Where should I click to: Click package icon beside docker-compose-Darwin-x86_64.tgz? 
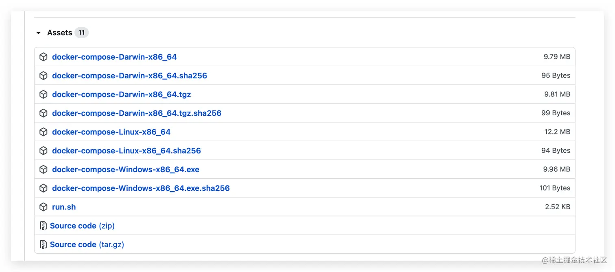tap(44, 94)
